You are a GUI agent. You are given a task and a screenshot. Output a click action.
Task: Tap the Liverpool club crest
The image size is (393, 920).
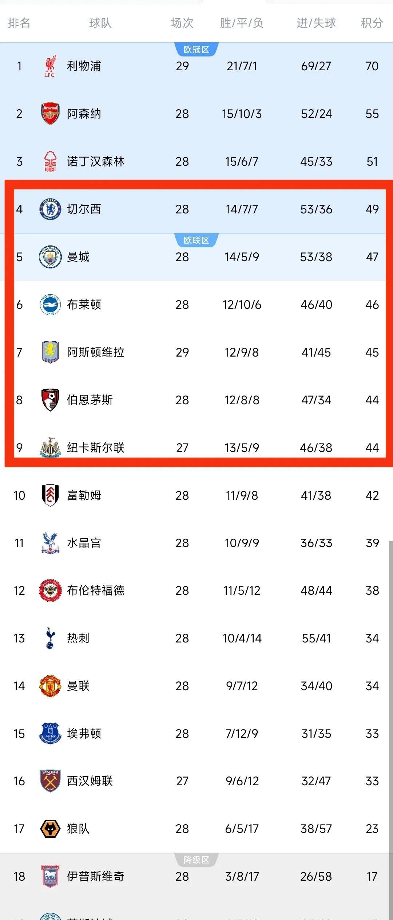coord(50,66)
